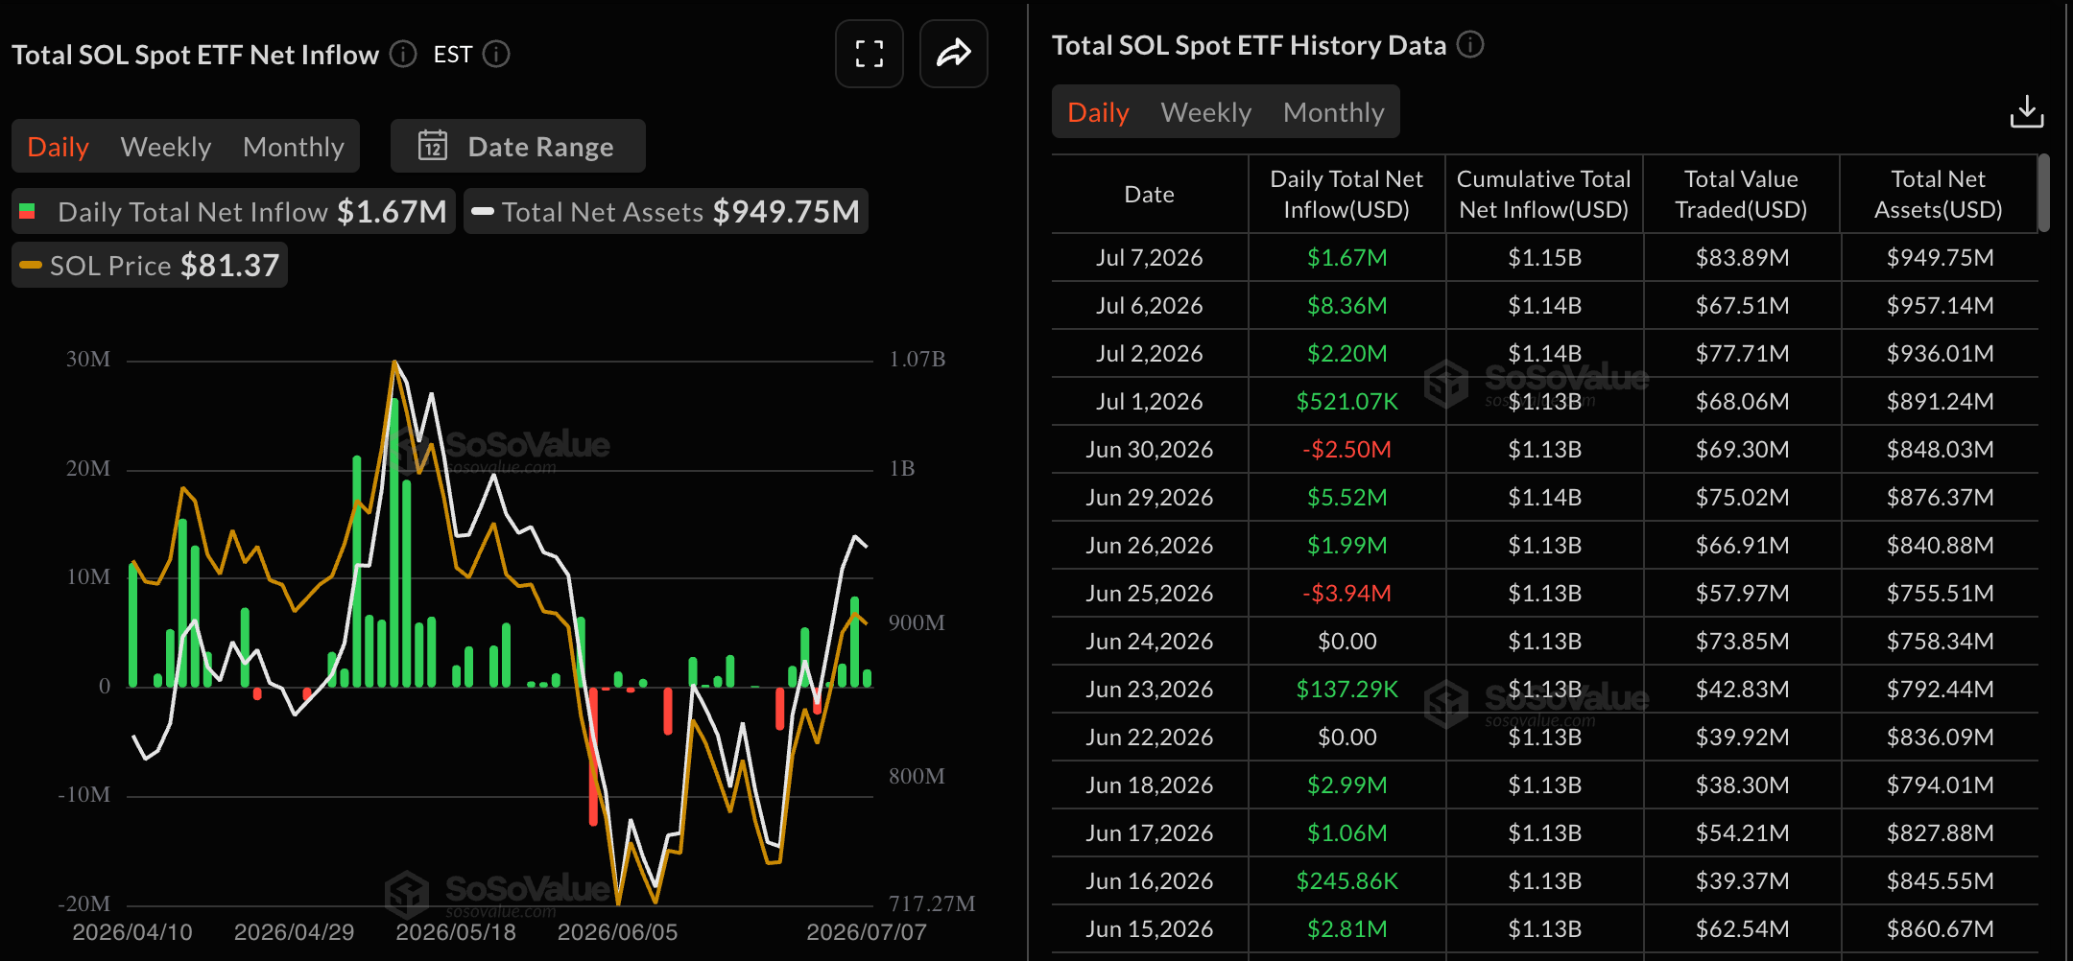Switch chart to Weekly view
The height and width of the screenshot is (961, 2073).
point(166,147)
